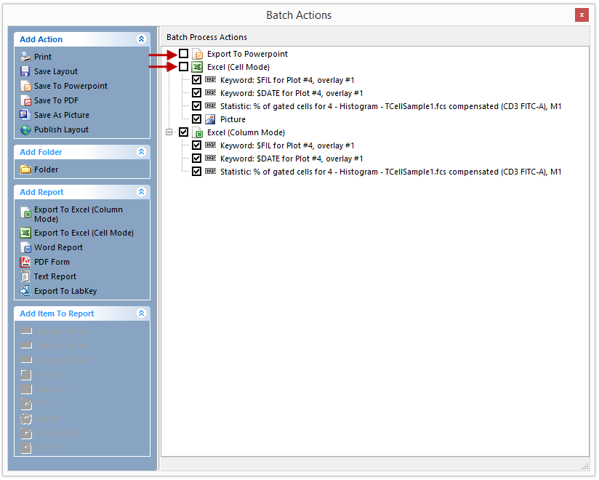
Task: Click the Save Layout disk icon
Action: (25, 71)
